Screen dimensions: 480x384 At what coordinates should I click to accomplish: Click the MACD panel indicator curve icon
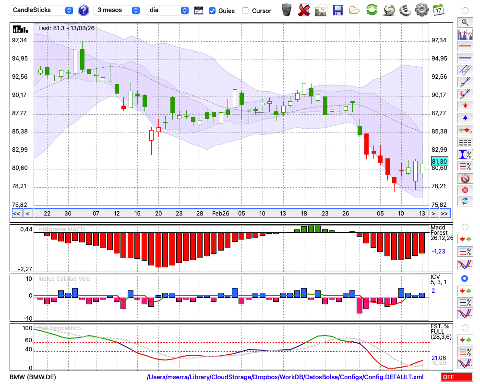(x=465, y=264)
